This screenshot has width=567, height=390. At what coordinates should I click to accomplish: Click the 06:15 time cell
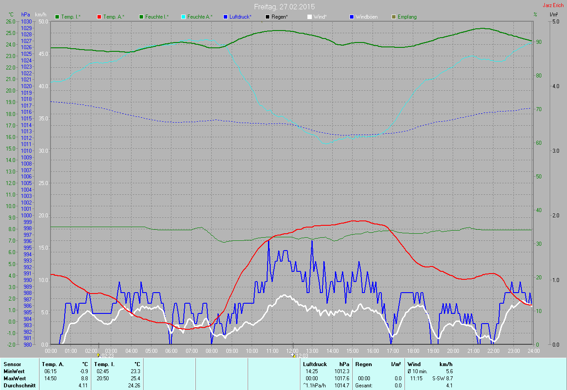pyautogui.click(x=50, y=371)
